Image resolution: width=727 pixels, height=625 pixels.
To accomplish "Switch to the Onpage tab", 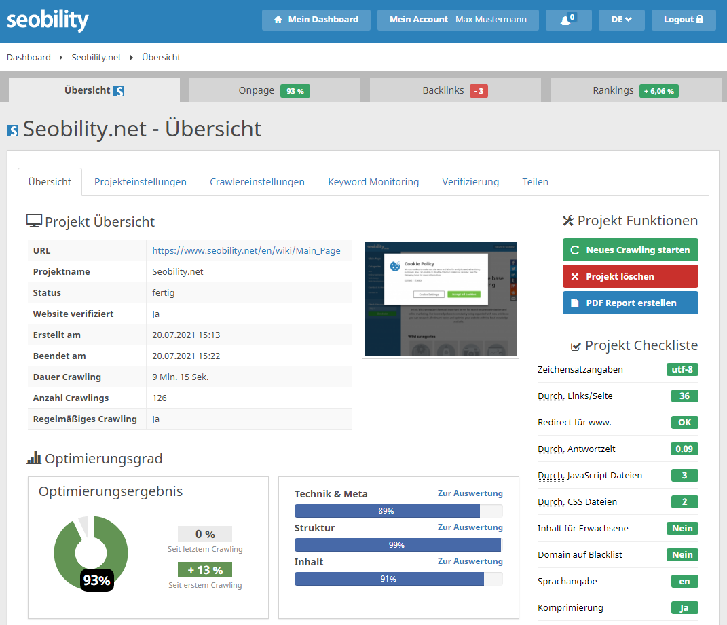I will (x=274, y=90).
